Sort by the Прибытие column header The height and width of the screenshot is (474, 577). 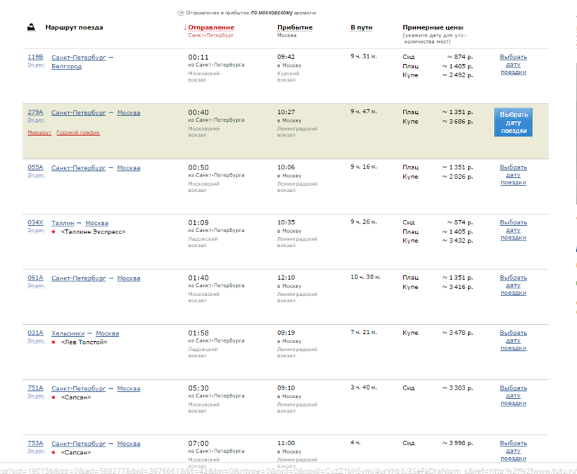(295, 27)
